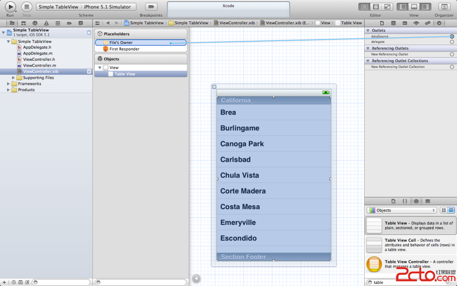This screenshot has width=457, height=286.
Task: Open the Assistant editor
Action: 376,7
